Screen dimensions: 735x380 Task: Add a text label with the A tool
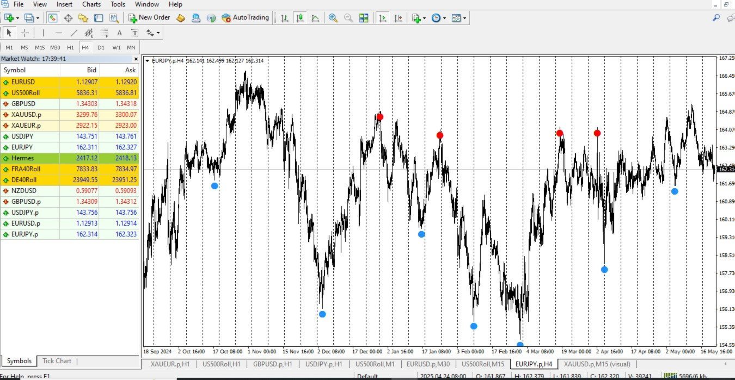pyautogui.click(x=119, y=33)
